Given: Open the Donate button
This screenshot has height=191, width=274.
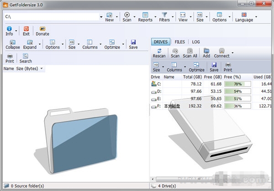Looking at the screenshot, I should tap(42, 31).
